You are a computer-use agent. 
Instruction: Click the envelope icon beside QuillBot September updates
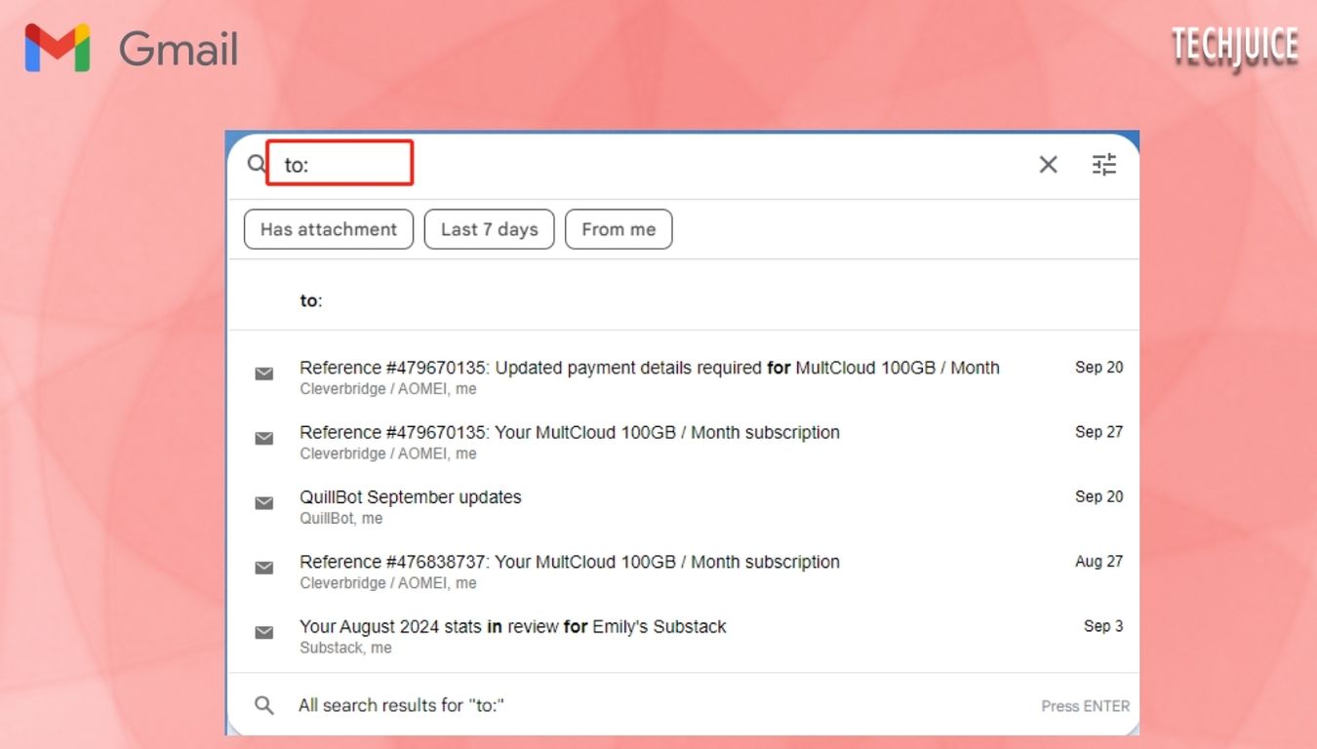(263, 502)
